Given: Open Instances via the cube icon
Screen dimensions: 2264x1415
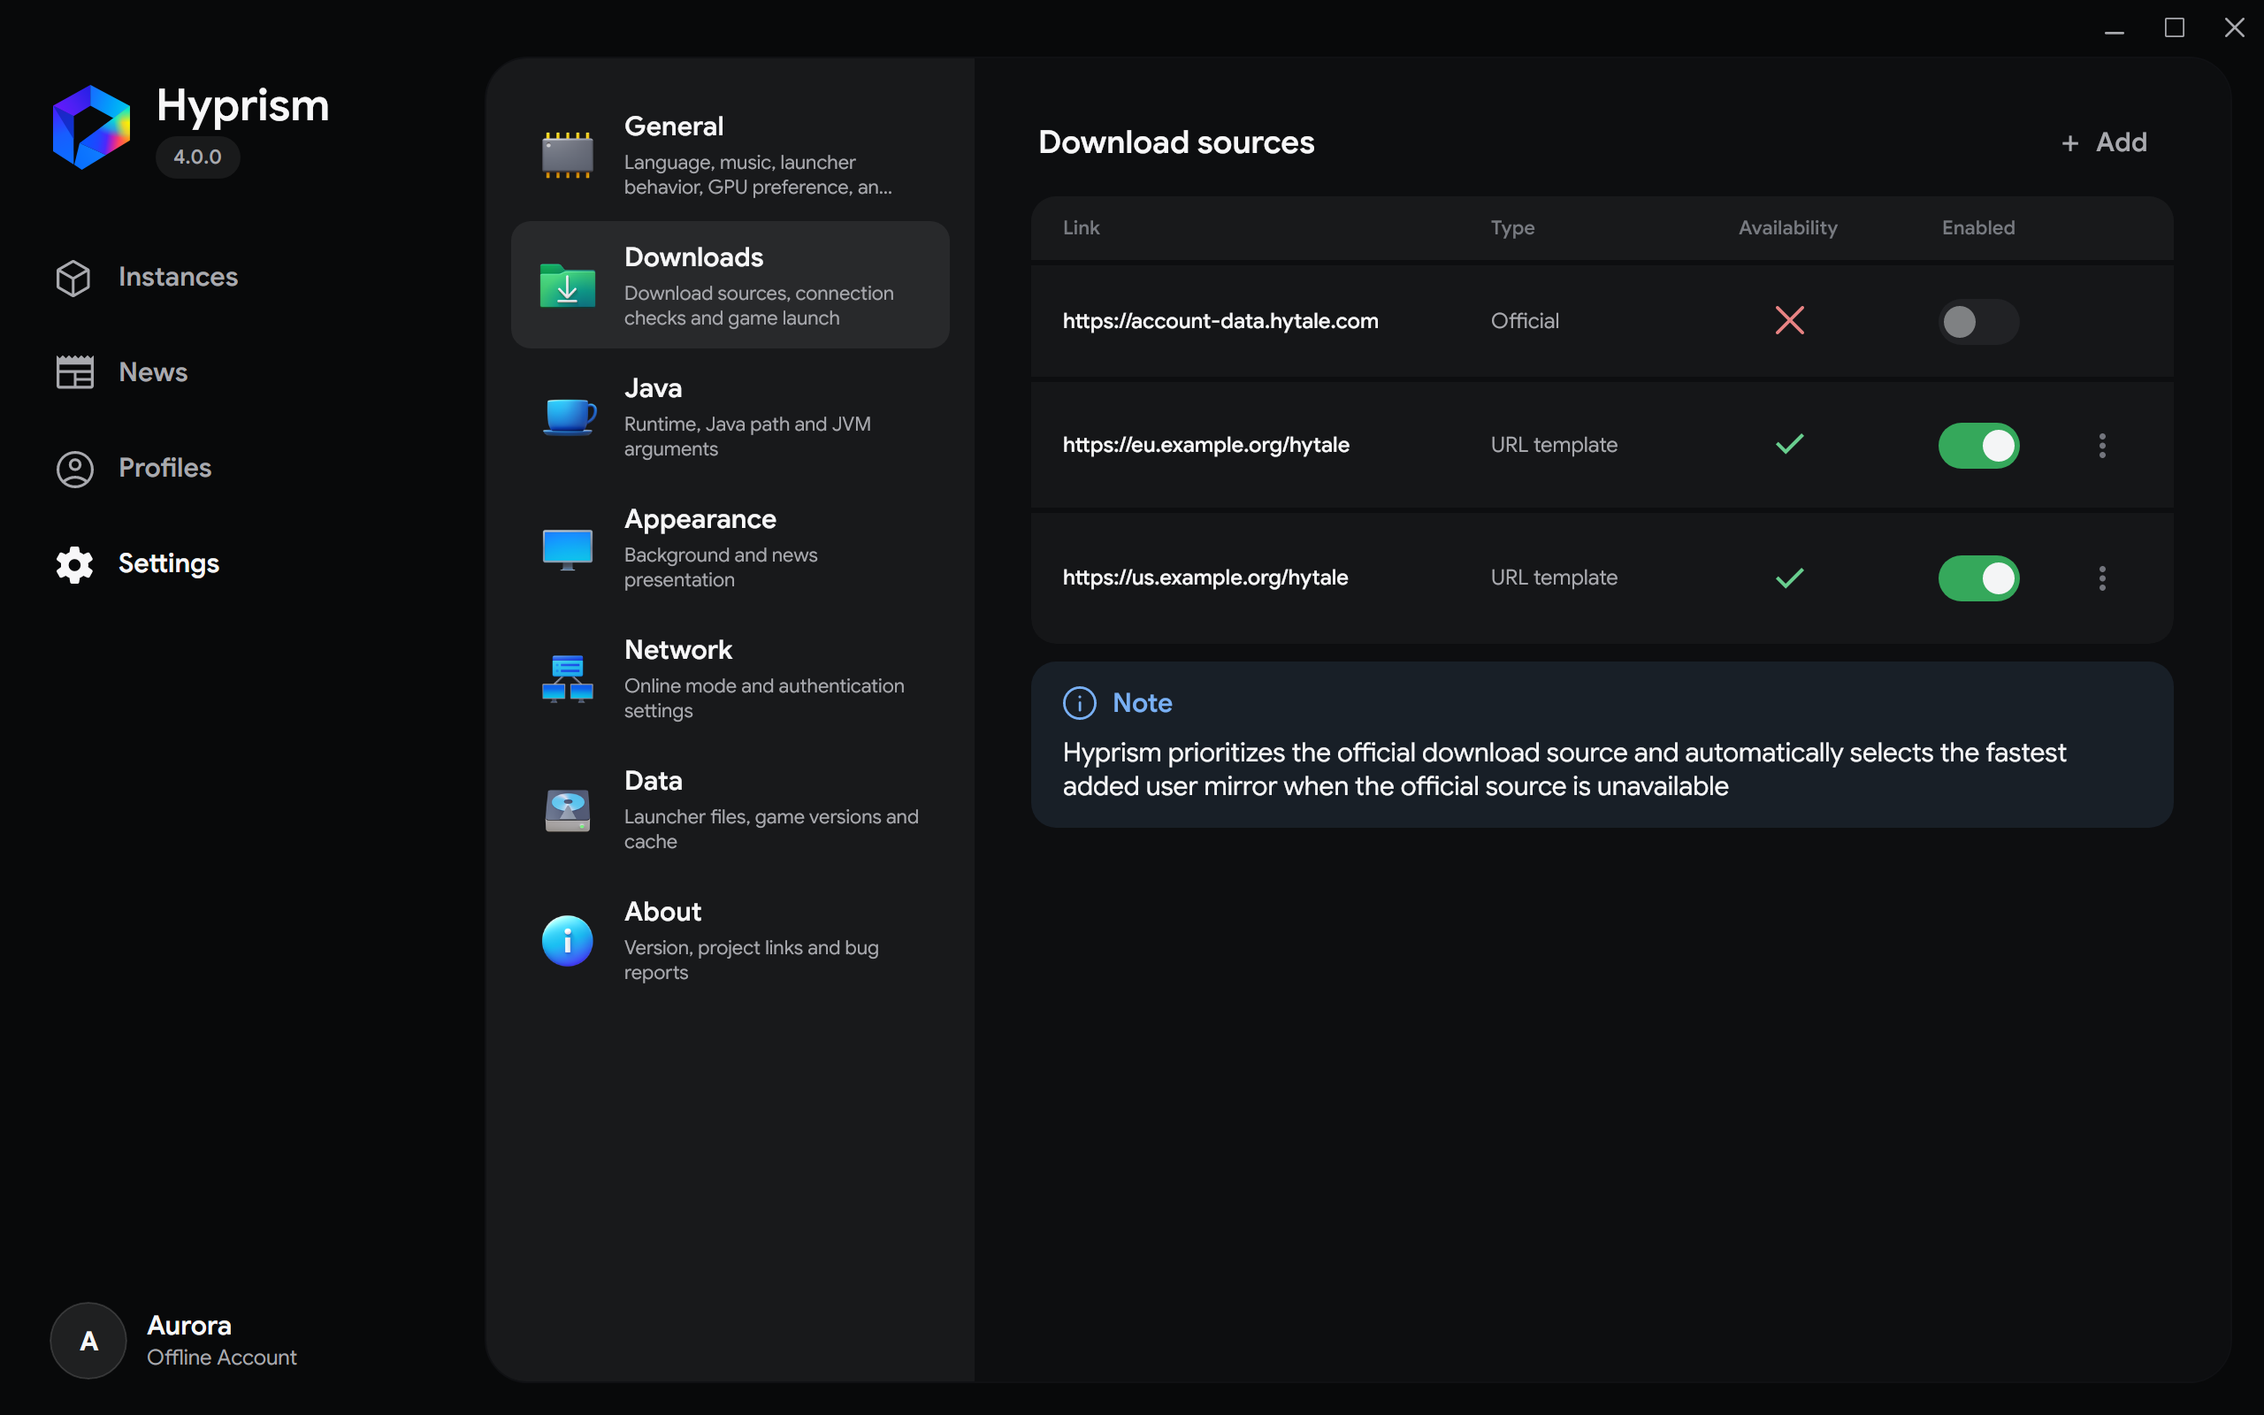Looking at the screenshot, I should pyautogui.click(x=73, y=278).
